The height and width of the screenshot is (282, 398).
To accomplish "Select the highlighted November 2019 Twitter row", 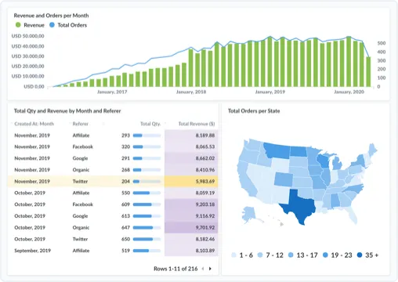I will pos(113,181).
